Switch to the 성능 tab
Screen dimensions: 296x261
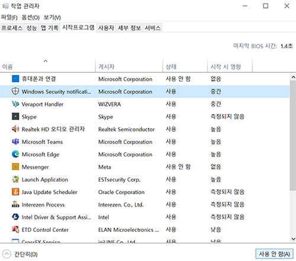pos(31,28)
